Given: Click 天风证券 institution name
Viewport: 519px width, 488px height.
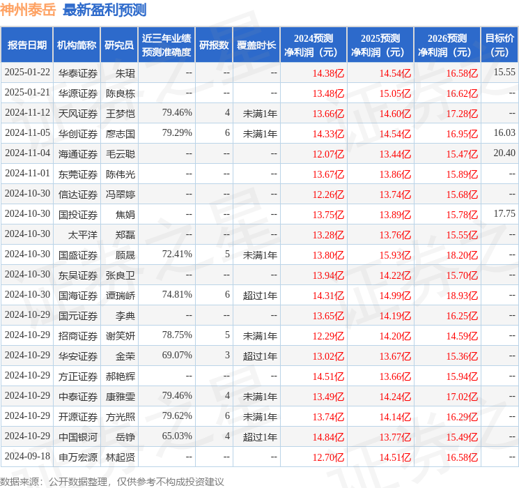Looking at the screenshot, I should point(78,114).
